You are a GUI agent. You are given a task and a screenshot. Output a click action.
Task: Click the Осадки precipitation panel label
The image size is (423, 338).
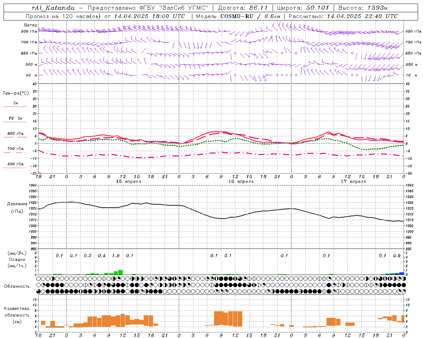17,259
